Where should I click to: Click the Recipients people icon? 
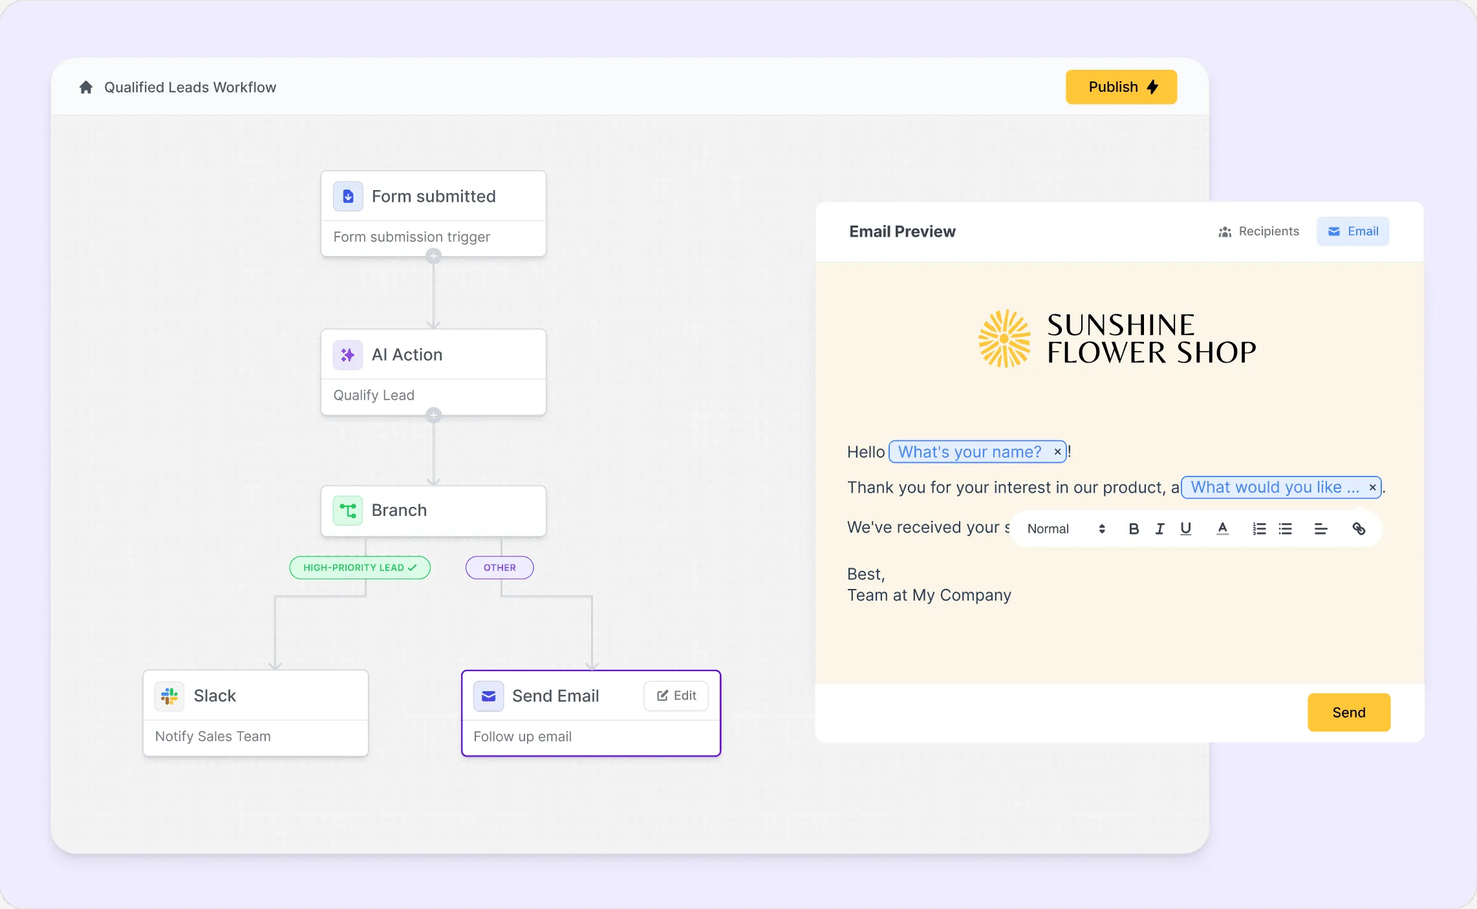[x=1225, y=231]
